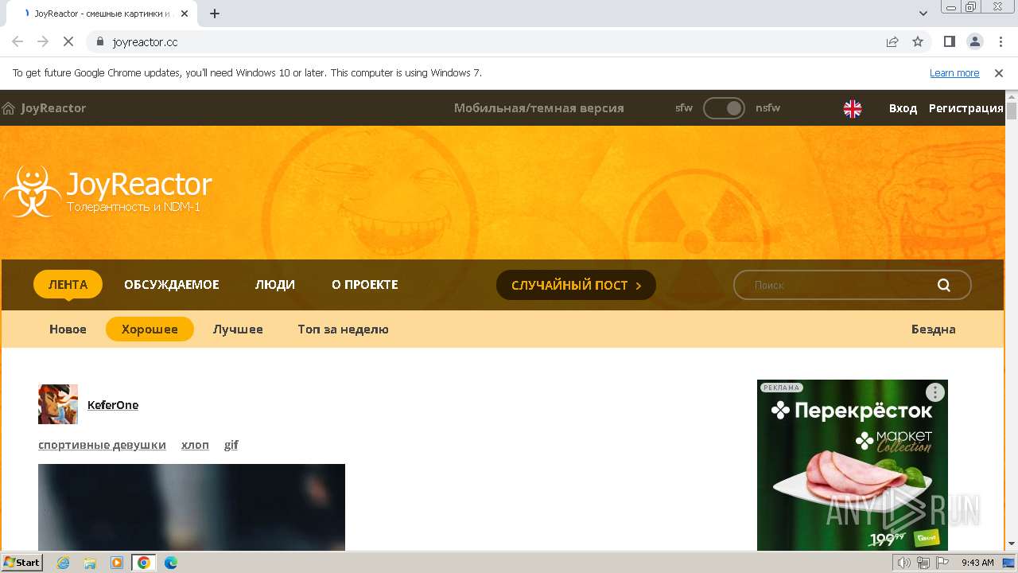Open the спортивные девушки tag
The image size is (1018, 573).
(x=102, y=444)
